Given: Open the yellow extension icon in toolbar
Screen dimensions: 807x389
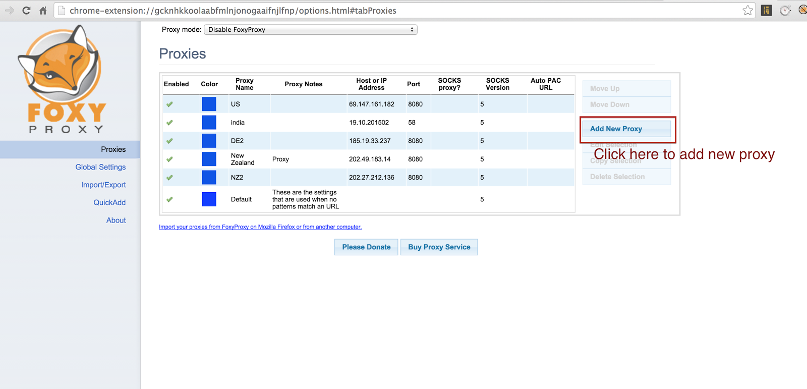Looking at the screenshot, I should click(766, 10).
